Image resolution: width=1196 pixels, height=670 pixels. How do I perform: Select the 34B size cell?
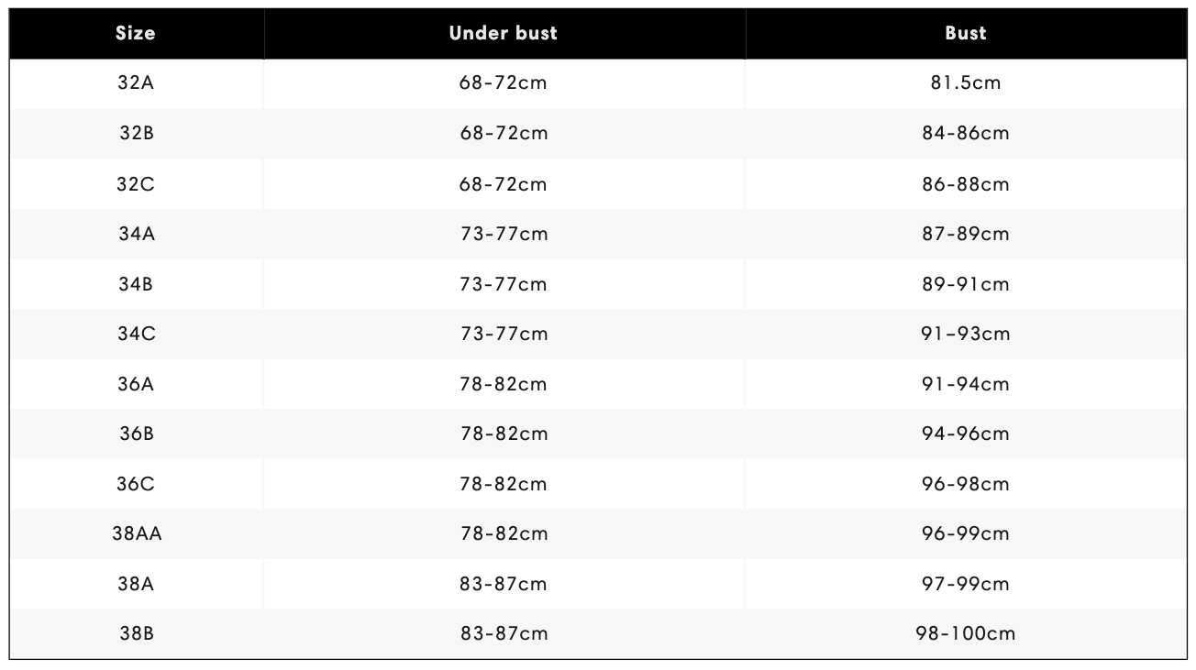[x=136, y=284]
